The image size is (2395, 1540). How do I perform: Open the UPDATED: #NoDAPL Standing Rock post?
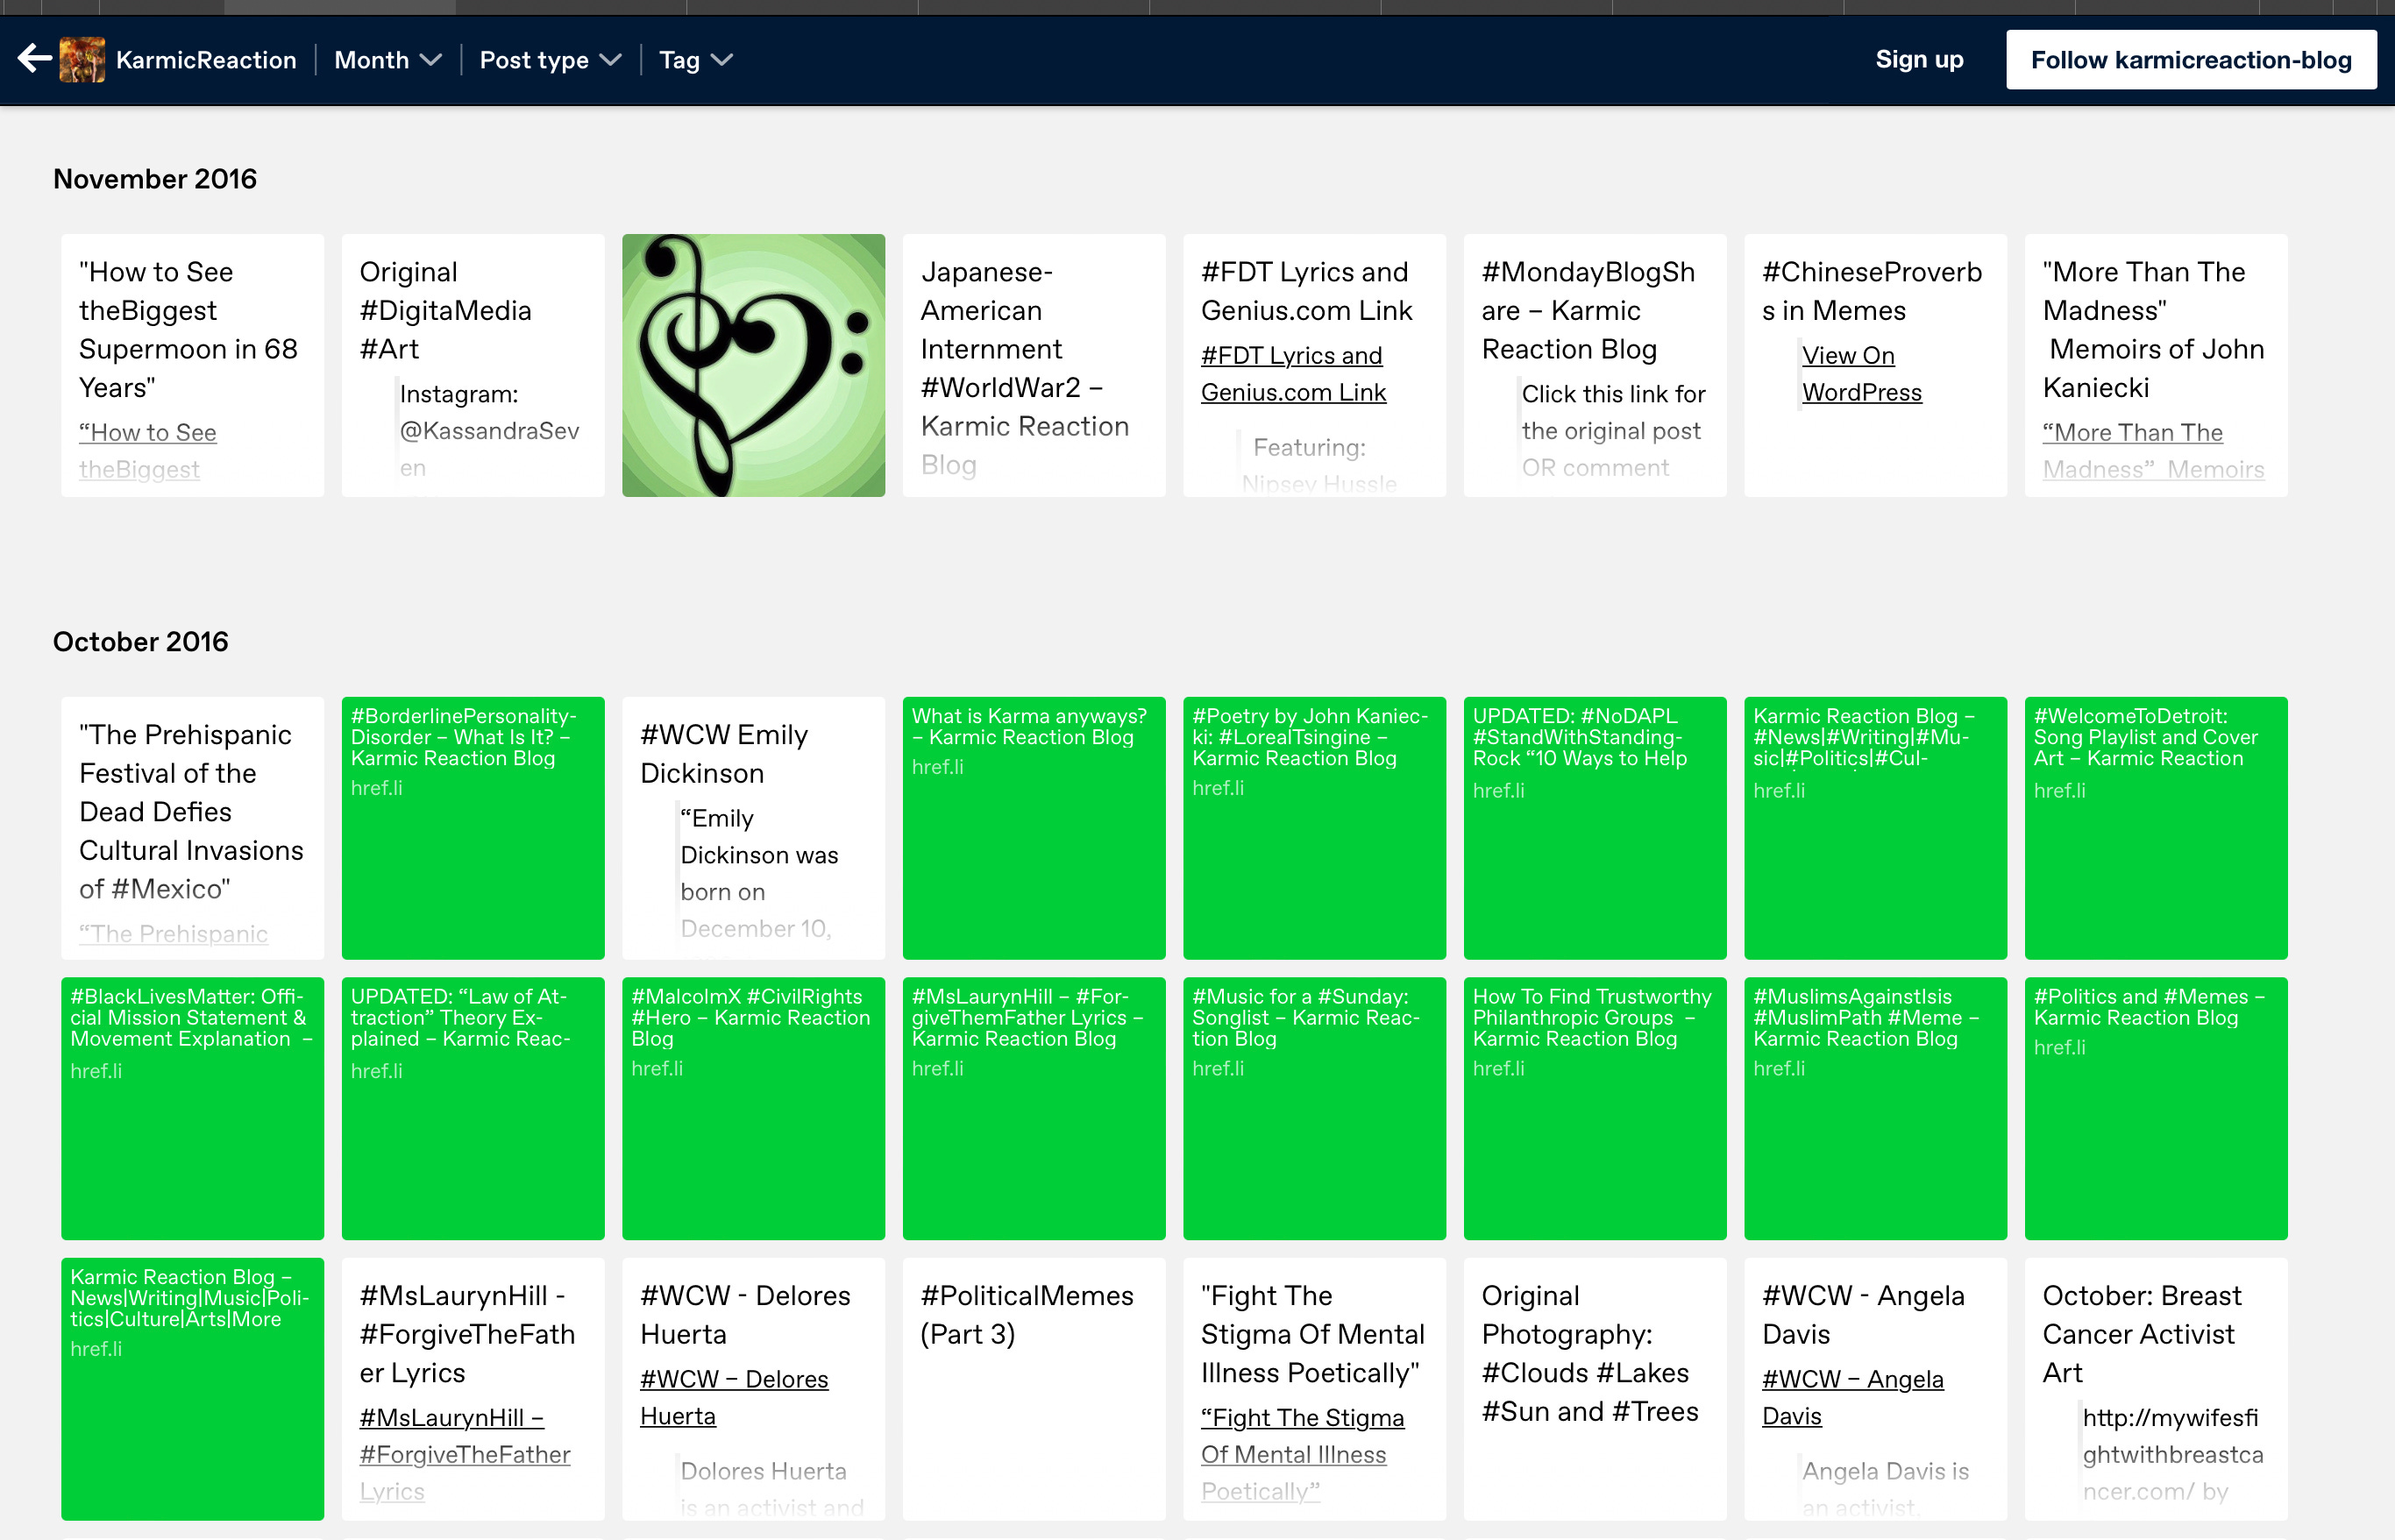click(1595, 828)
